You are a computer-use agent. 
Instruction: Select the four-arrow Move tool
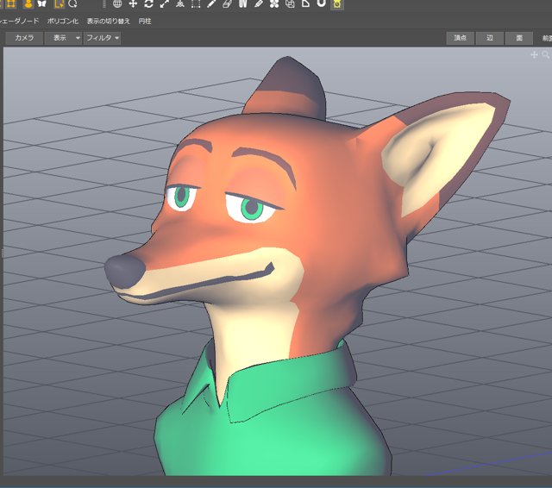pyautogui.click(x=133, y=3)
